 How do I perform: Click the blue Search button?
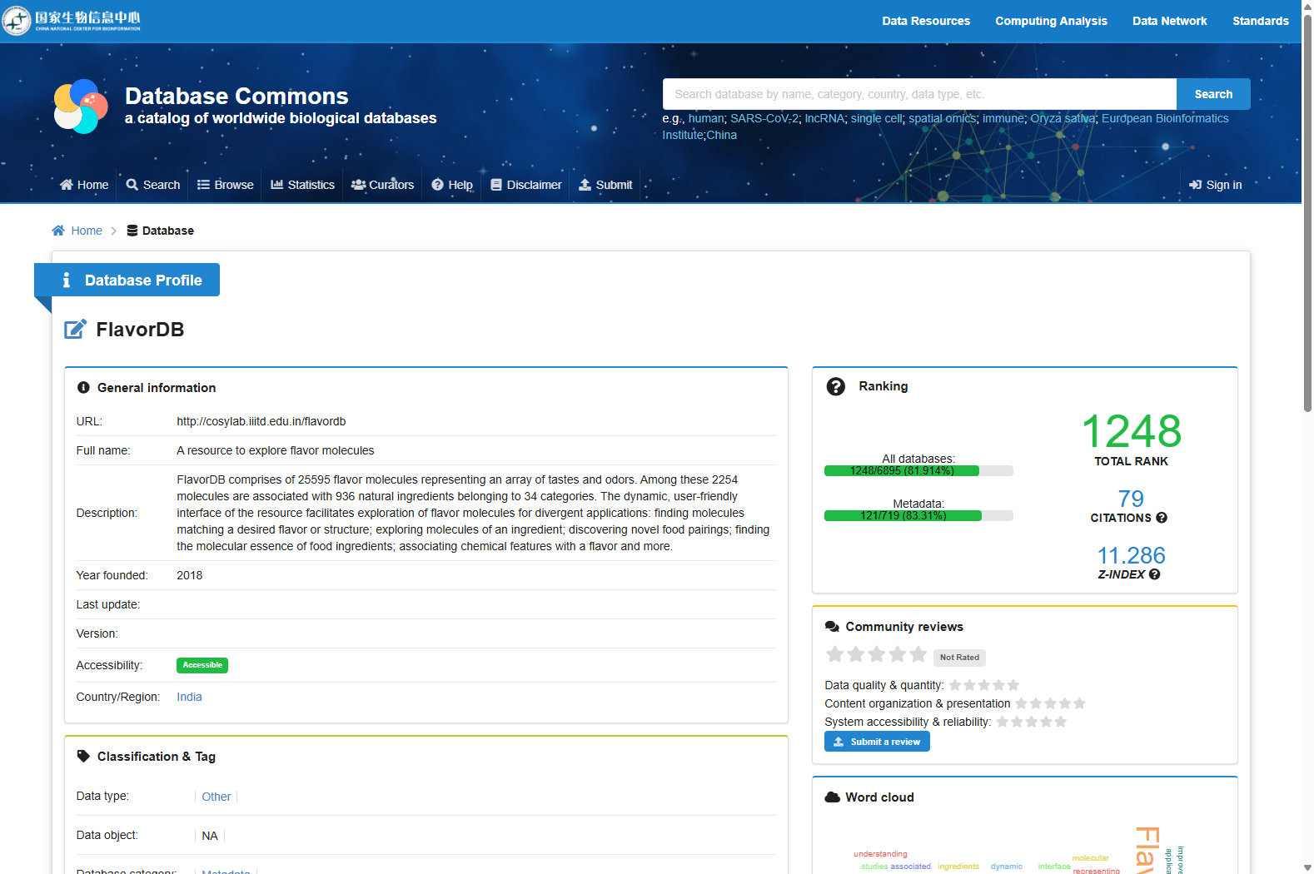click(x=1213, y=94)
